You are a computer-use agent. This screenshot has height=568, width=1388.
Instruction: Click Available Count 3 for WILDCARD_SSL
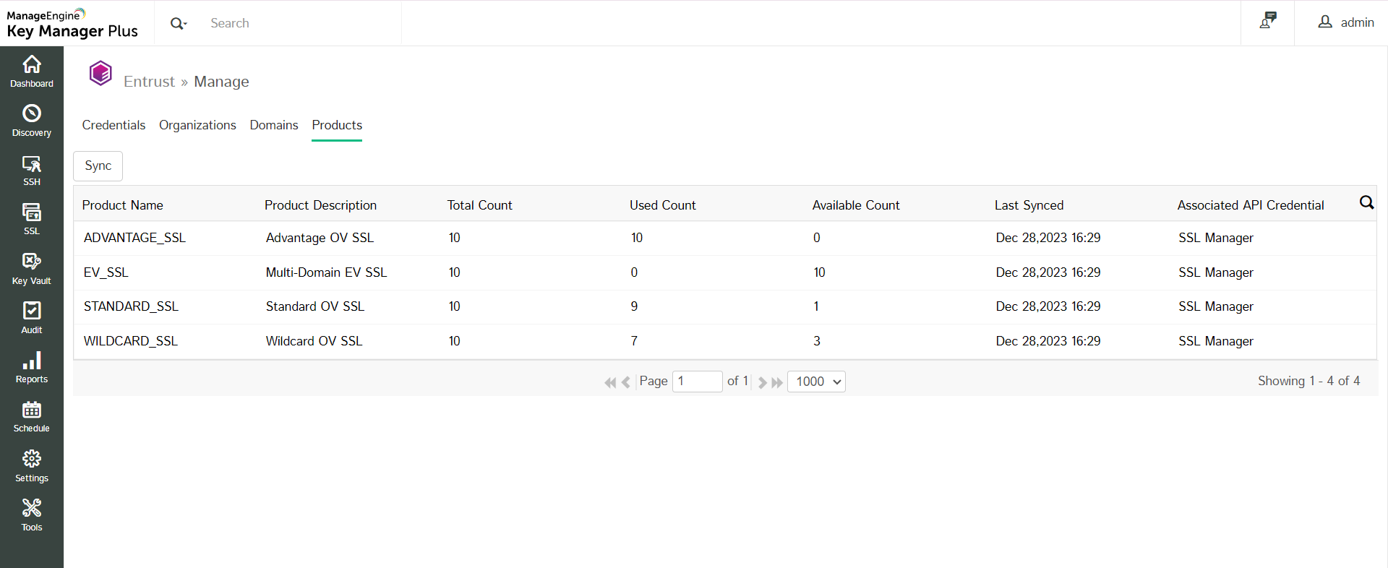click(x=817, y=341)
